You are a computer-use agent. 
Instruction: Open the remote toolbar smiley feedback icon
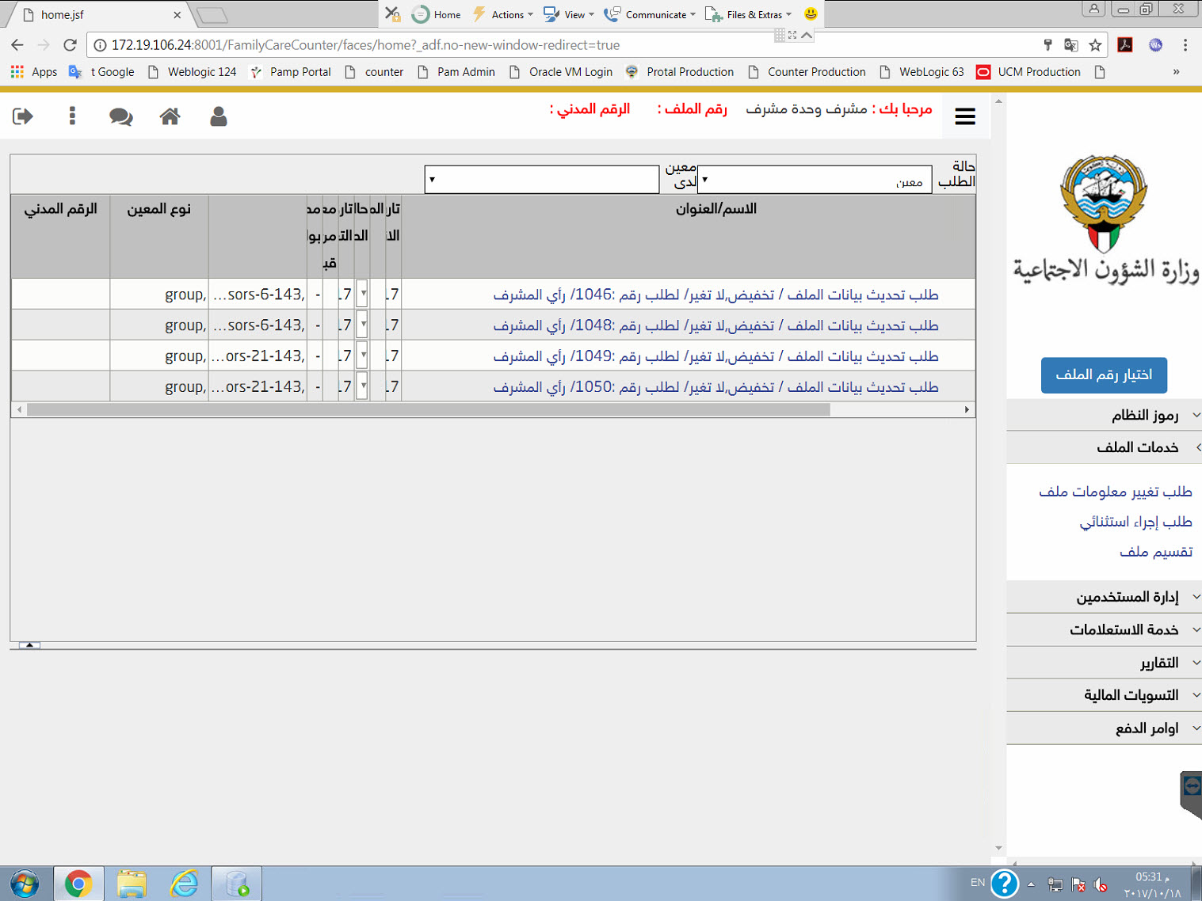click(x=811, y=13)
